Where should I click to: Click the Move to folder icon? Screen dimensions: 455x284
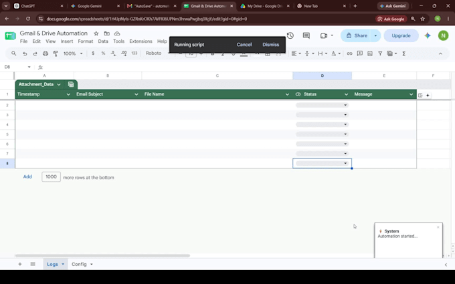[107, 33]
